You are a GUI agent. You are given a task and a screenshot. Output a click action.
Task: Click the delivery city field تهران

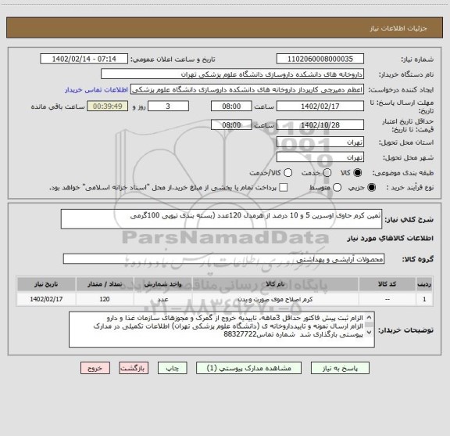tap(320, 157)
